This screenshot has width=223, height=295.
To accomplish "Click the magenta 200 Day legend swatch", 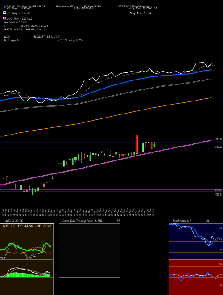I will point(4,18).
